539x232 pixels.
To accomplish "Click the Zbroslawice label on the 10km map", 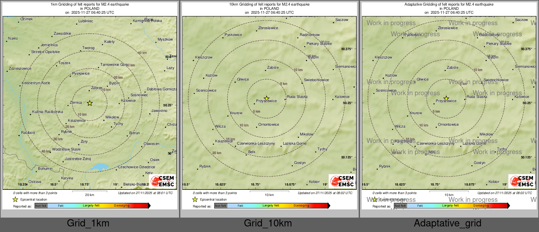I will pyautogui.click(x=268, y=28).
